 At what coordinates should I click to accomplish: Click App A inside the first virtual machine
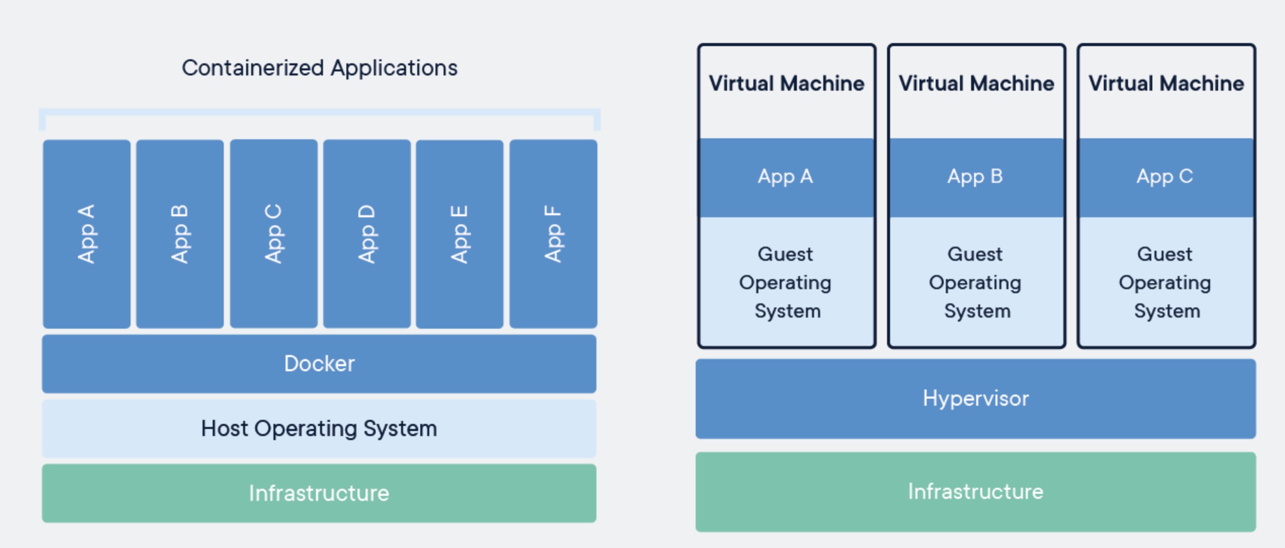[786, 177]
